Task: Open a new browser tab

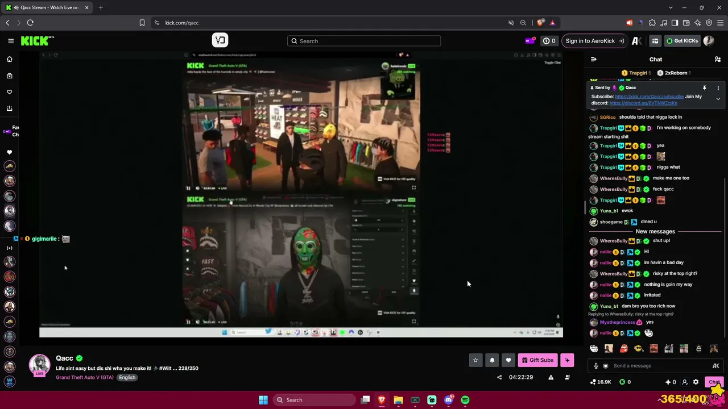Action: (x=101, y=7)
